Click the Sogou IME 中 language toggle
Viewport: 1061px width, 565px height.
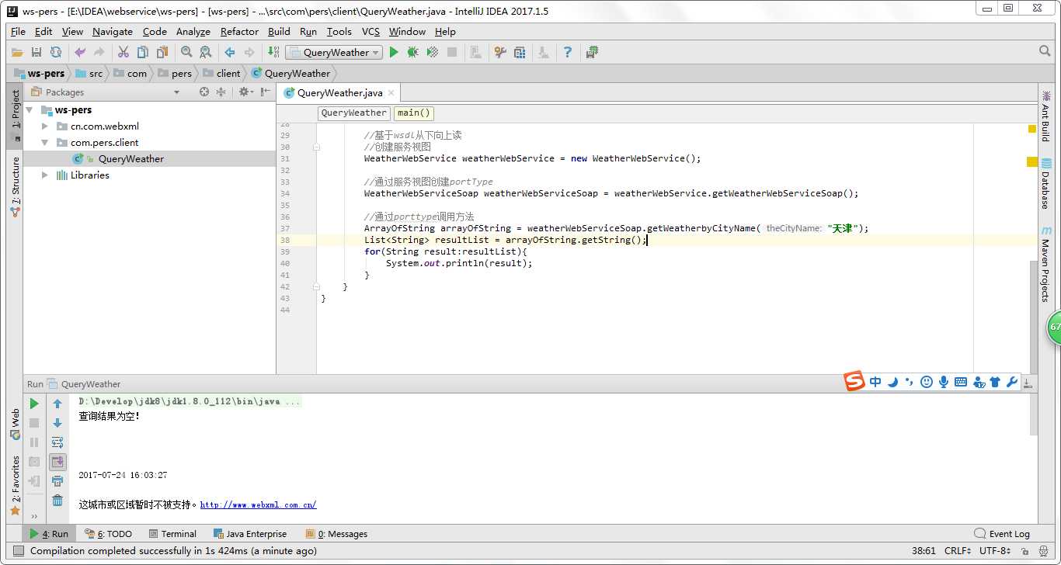point(875,382)
